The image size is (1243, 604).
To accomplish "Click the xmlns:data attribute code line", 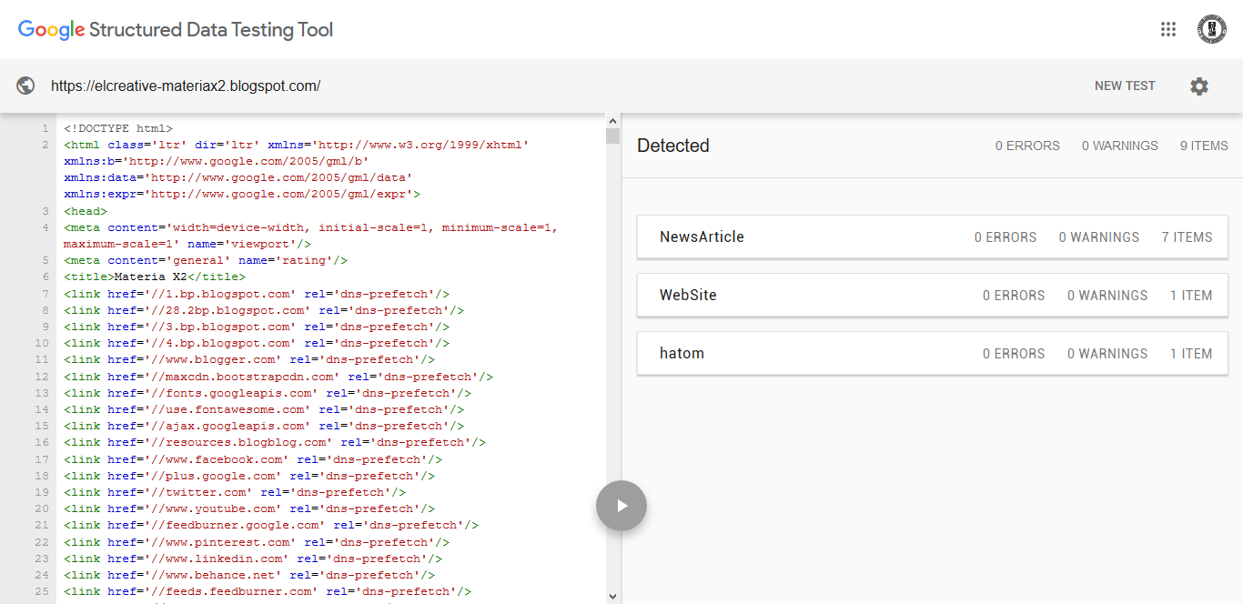I will click(238, 177).
